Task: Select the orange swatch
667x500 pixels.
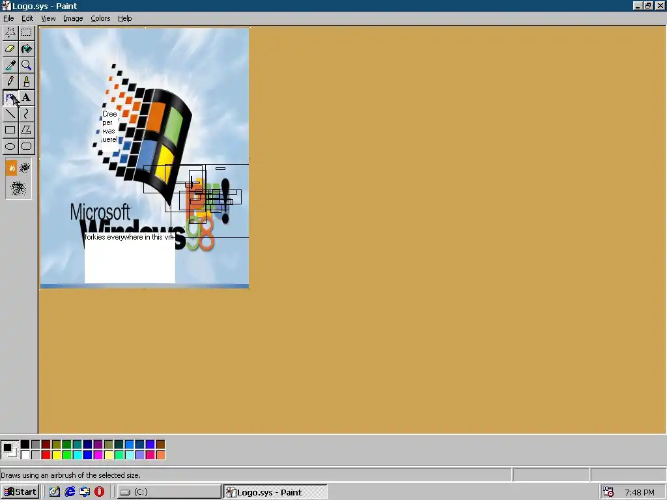Action: (x=161, y=455)
